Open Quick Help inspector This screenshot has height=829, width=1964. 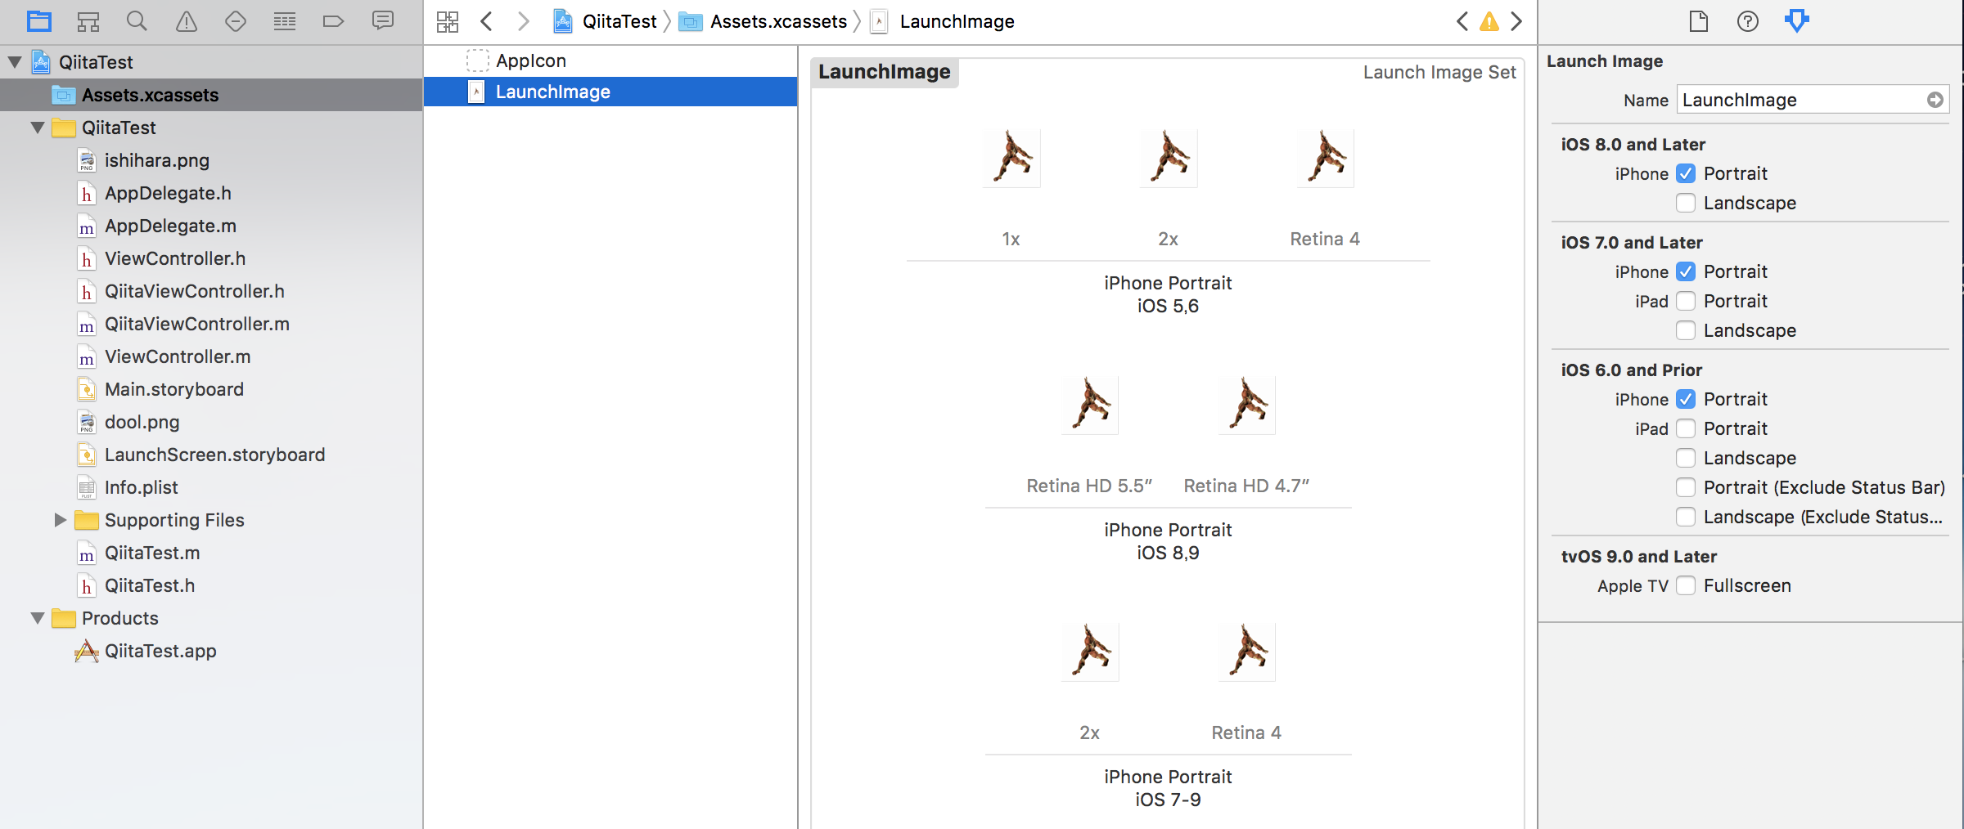pos(1748,21)
